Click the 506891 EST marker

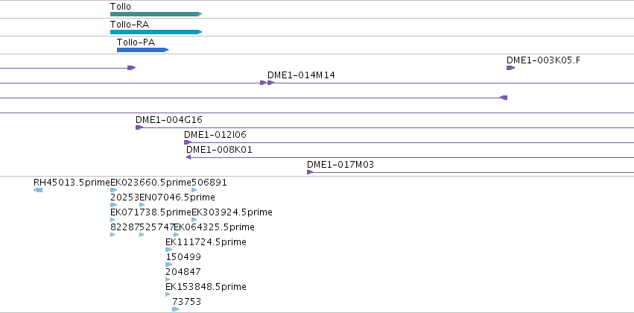pyautogui.click(x=194, y=190)
